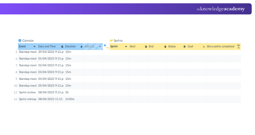Click the Duration column header
This screenshot has height=135, width=255.
click(x=74, y=46)
